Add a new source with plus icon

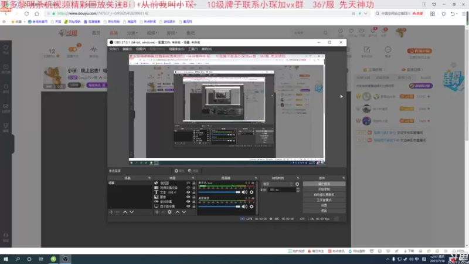tap(157, 212)
